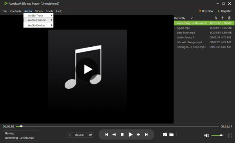Skip to next track

(x=146, y=135)
